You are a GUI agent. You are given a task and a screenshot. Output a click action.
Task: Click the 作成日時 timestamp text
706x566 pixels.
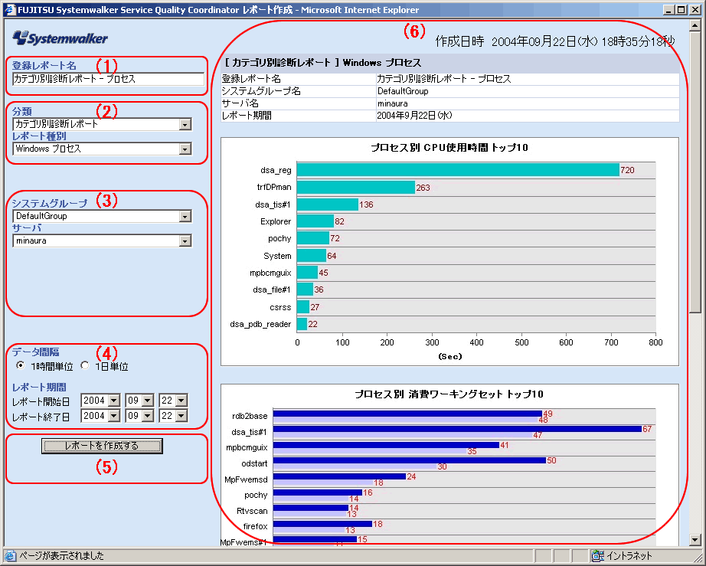point(555,42)
